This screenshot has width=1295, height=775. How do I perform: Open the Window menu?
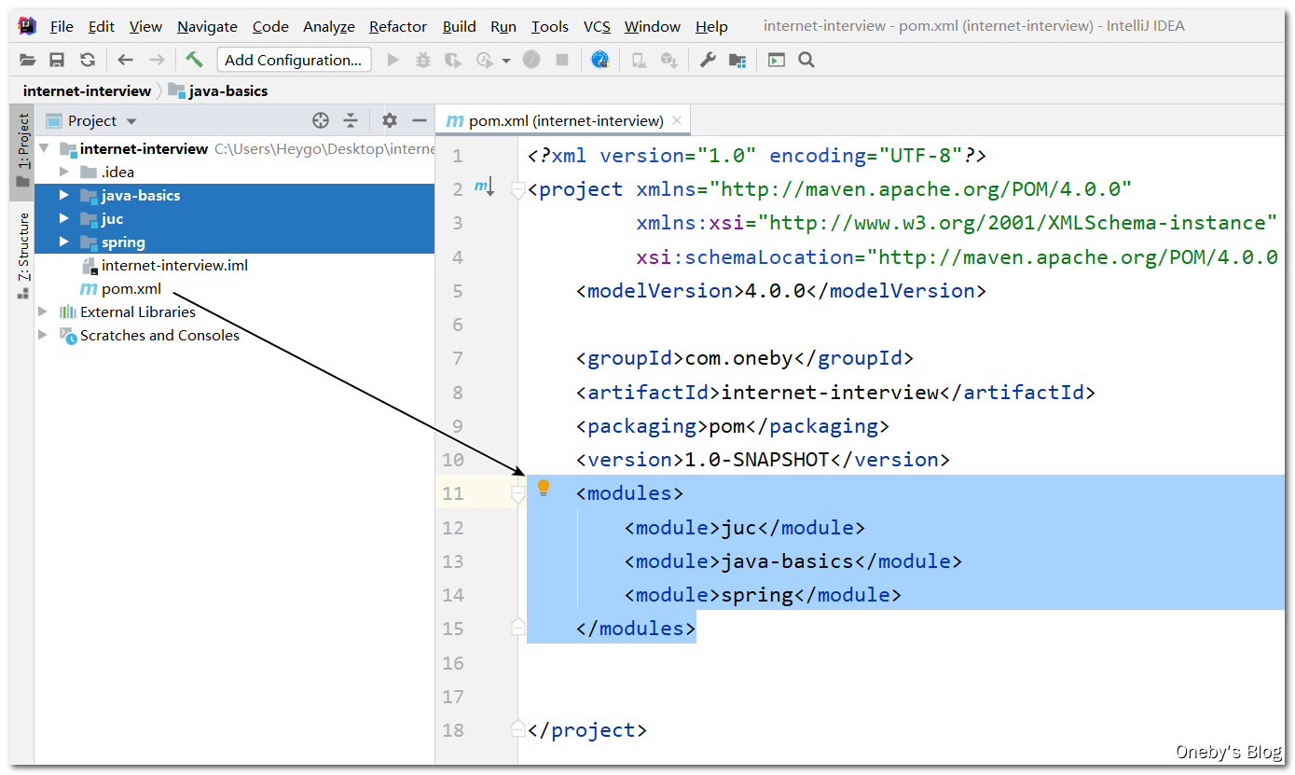coord(653,26)
